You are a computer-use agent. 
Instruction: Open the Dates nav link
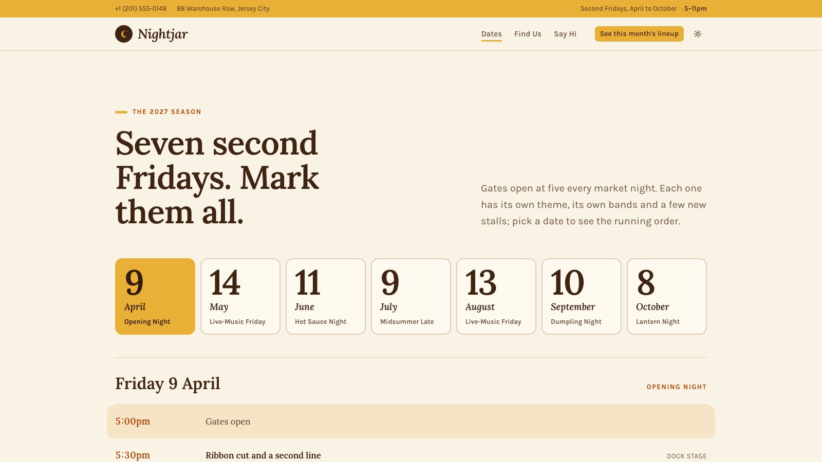click(x=492, y=34)
